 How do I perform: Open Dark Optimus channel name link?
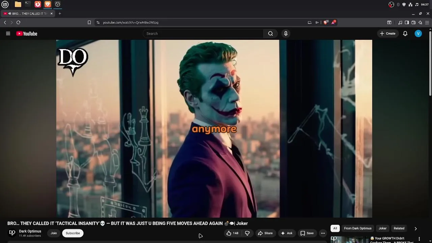coord(30,231)
